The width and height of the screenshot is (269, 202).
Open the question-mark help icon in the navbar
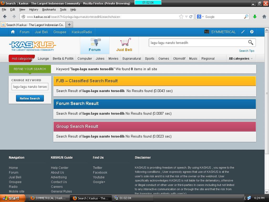[252, 32]
